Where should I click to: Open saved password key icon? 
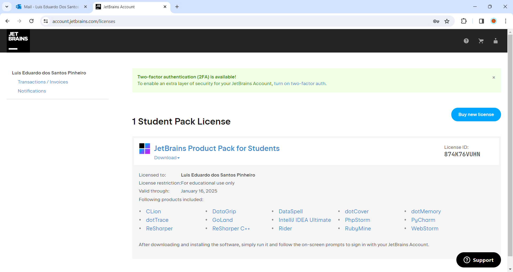(x=436, y=21)
